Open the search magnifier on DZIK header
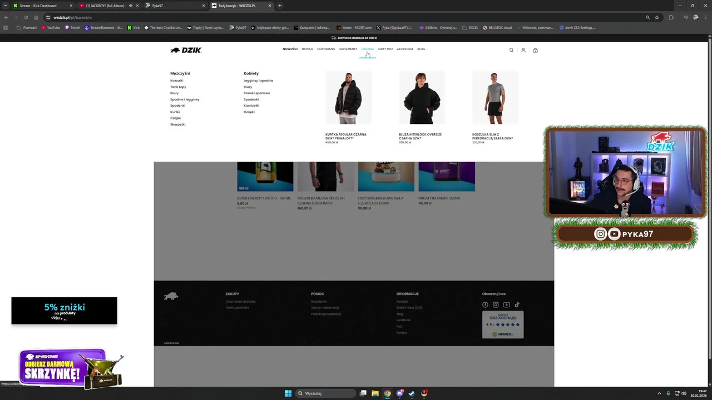This screenshot has height=400, width=712. 511,50
